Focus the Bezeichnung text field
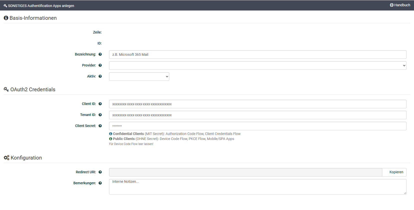Image resolution: width=414 pixels, height=210 pixels. (x=257, y=54)
